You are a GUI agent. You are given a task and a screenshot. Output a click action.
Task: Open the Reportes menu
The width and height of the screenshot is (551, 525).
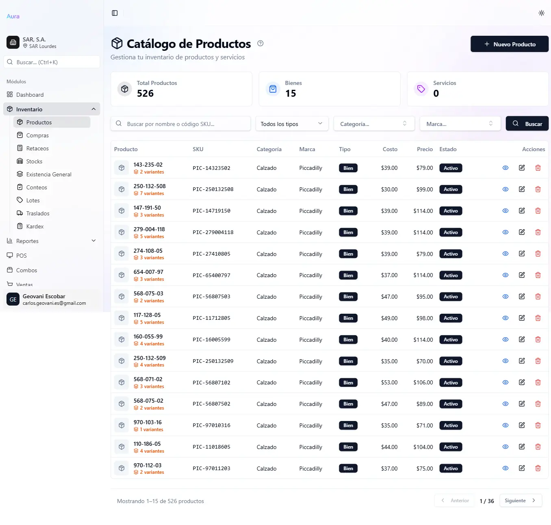(27, 241)
